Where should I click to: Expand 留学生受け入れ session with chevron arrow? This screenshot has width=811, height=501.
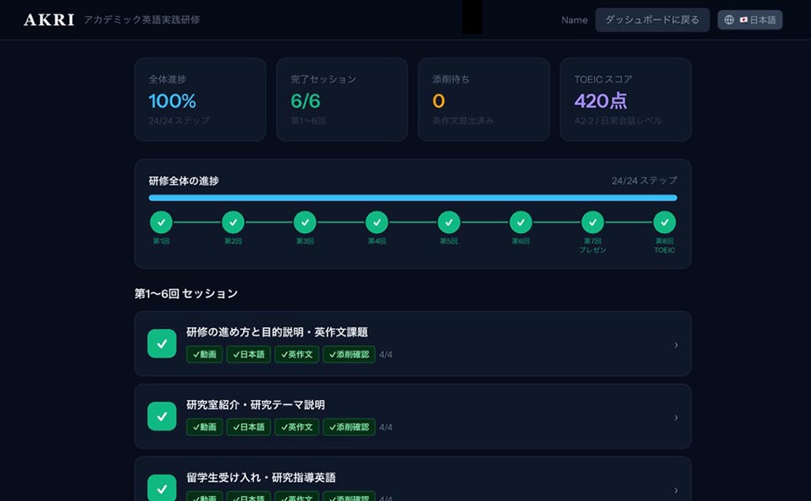pyautogui.click(x=676, y=490)
